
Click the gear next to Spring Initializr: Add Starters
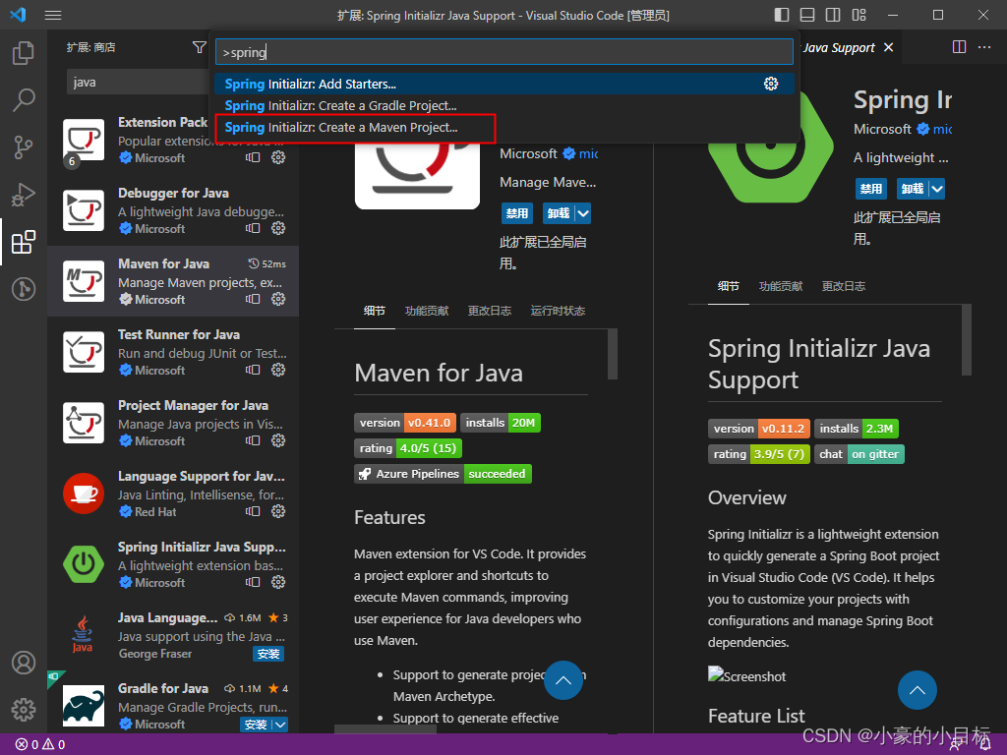tap(771, 85)
